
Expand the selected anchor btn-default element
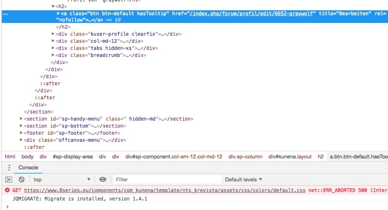[58, 13]
